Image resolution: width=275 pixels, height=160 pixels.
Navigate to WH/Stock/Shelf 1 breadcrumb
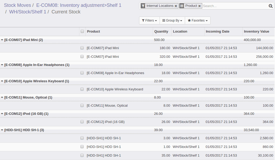pyautogui.click(x=28, y=12)
